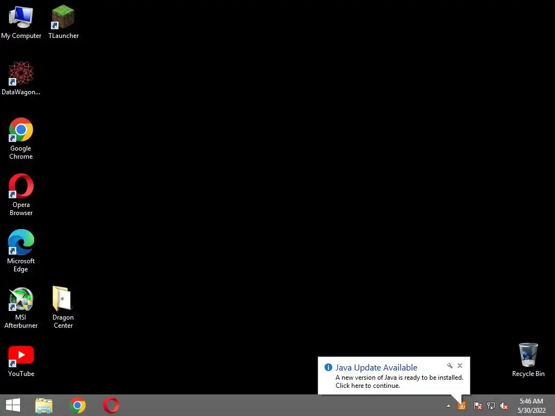Show hidden system tray icons
Viewport: 555px width, 416px height.
tap(448, 406)
